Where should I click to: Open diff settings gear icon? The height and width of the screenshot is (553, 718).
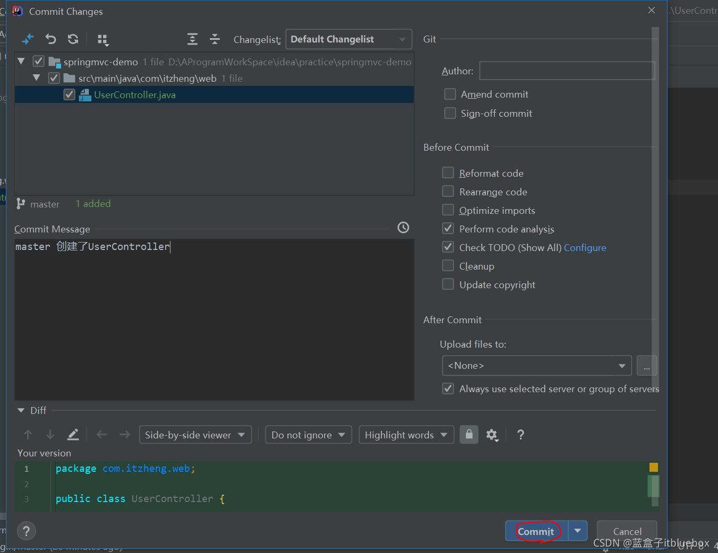(x=492, y=435)
